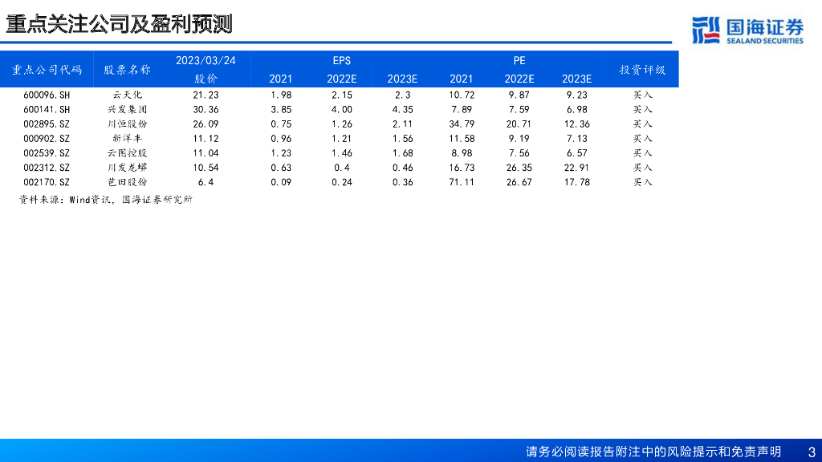The image size is (822, 462).
Task: Click PE value 9.87
Action: (519, 95)
